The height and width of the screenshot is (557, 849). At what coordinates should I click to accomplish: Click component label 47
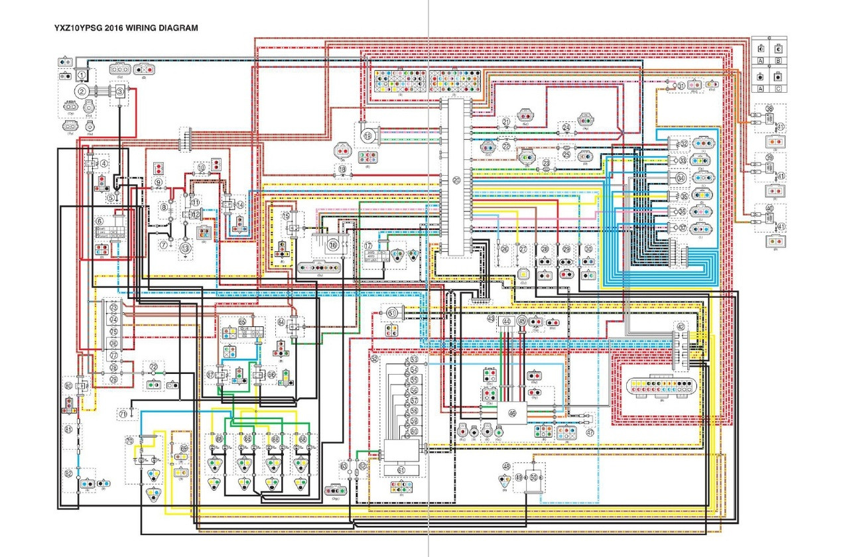pos(590,431)
